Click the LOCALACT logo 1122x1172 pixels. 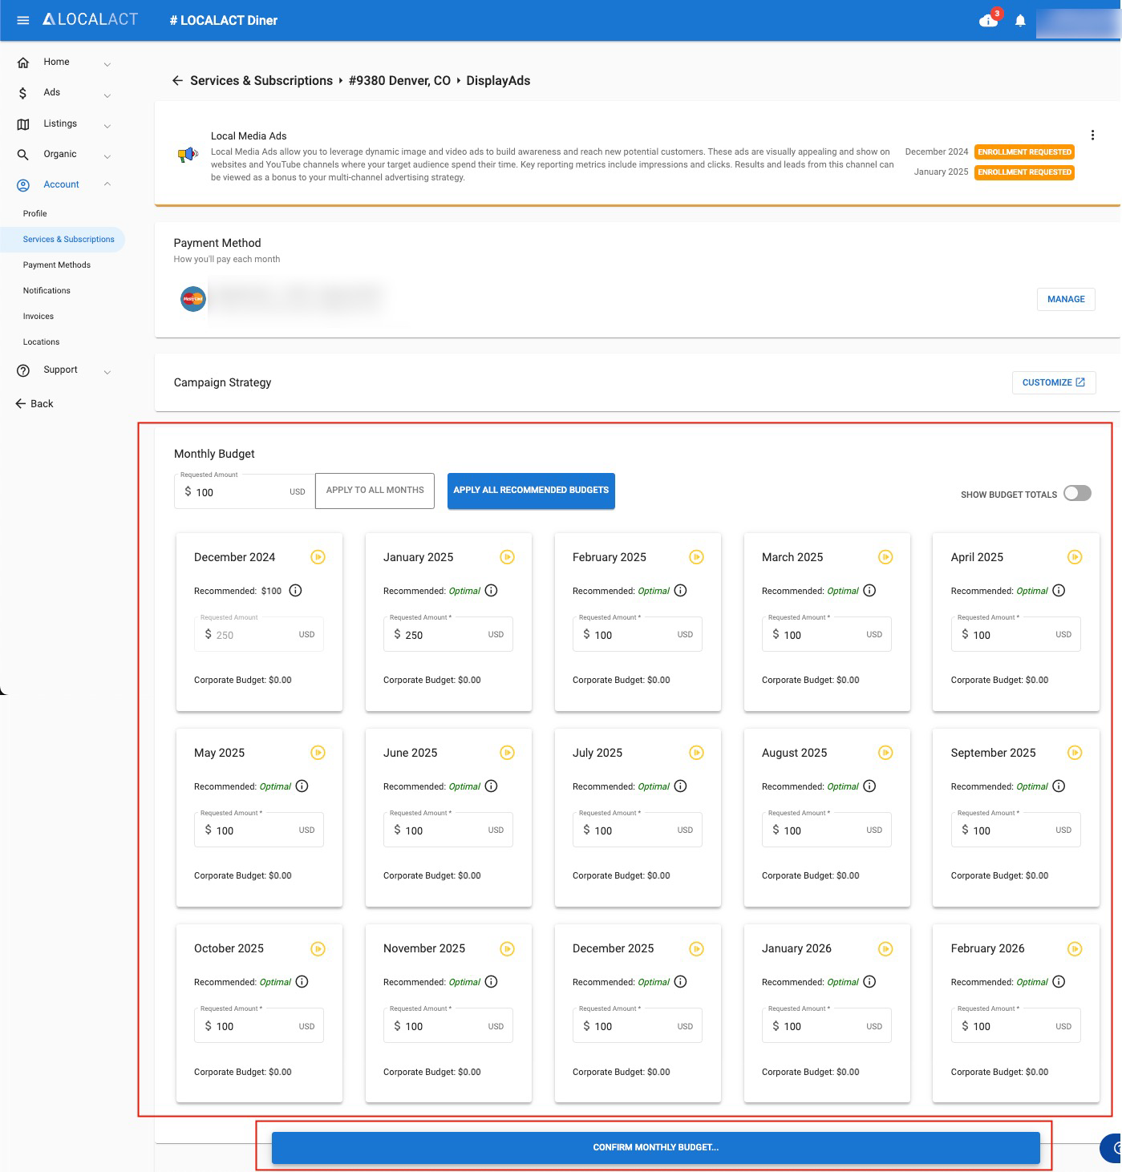[x=90, y=19]
